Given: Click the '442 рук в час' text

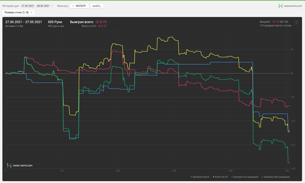Looking at the screenshot, I should (x=56, y=26).
